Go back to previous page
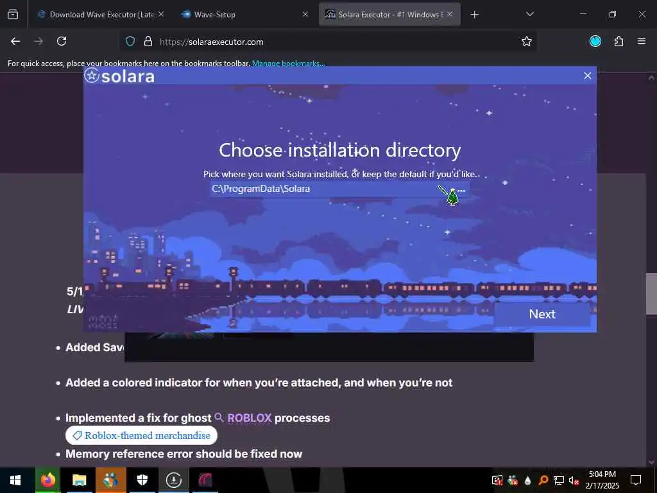657x493 pixels. 15,41
